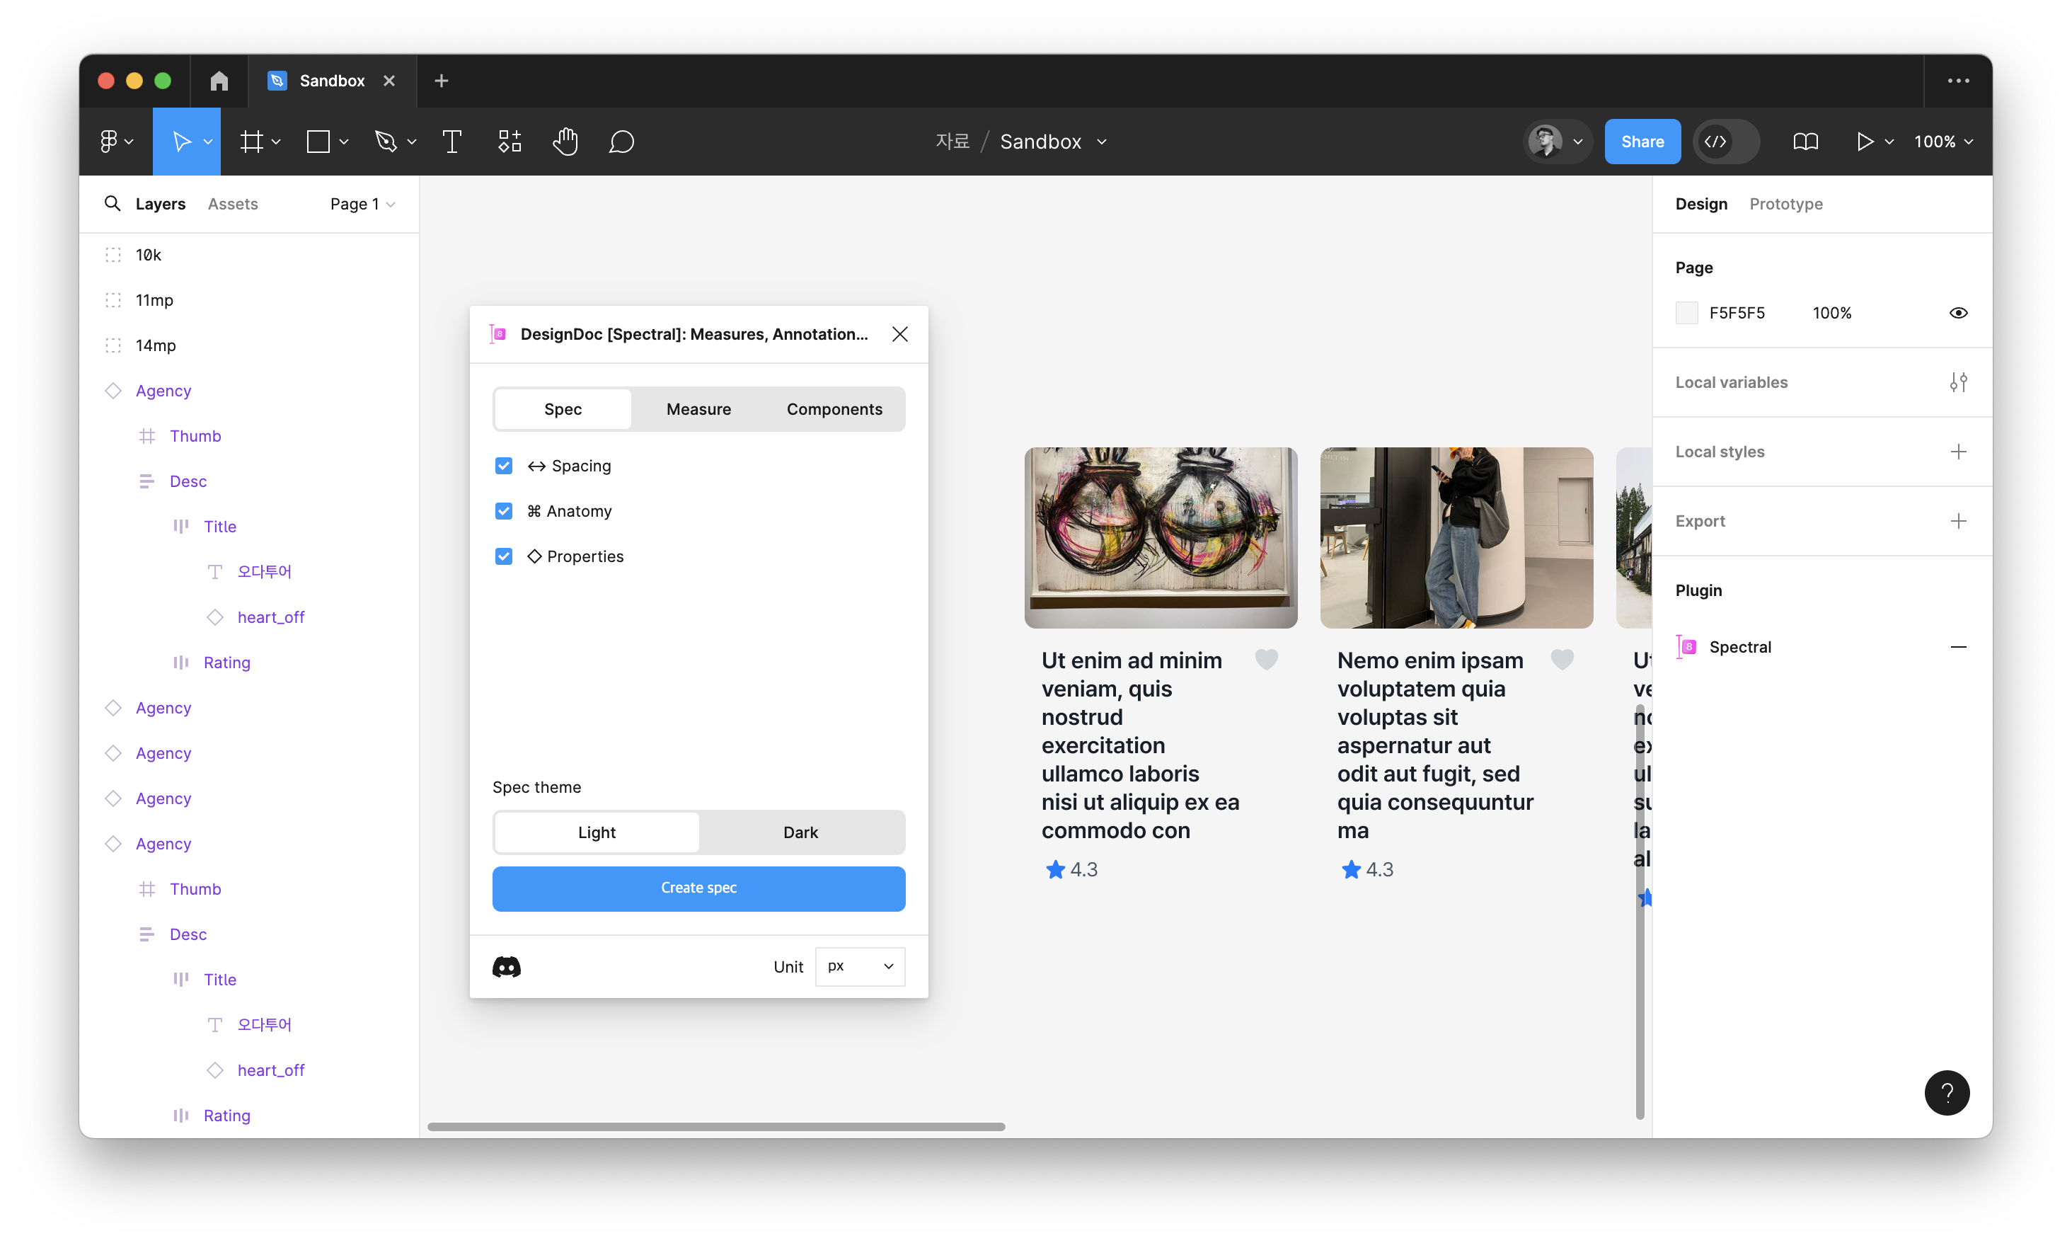
Task: Switch to the Assets tab
Action: 233,204
